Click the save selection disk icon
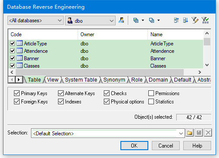Viewport: 219px width, 158px height. [199, 133]
